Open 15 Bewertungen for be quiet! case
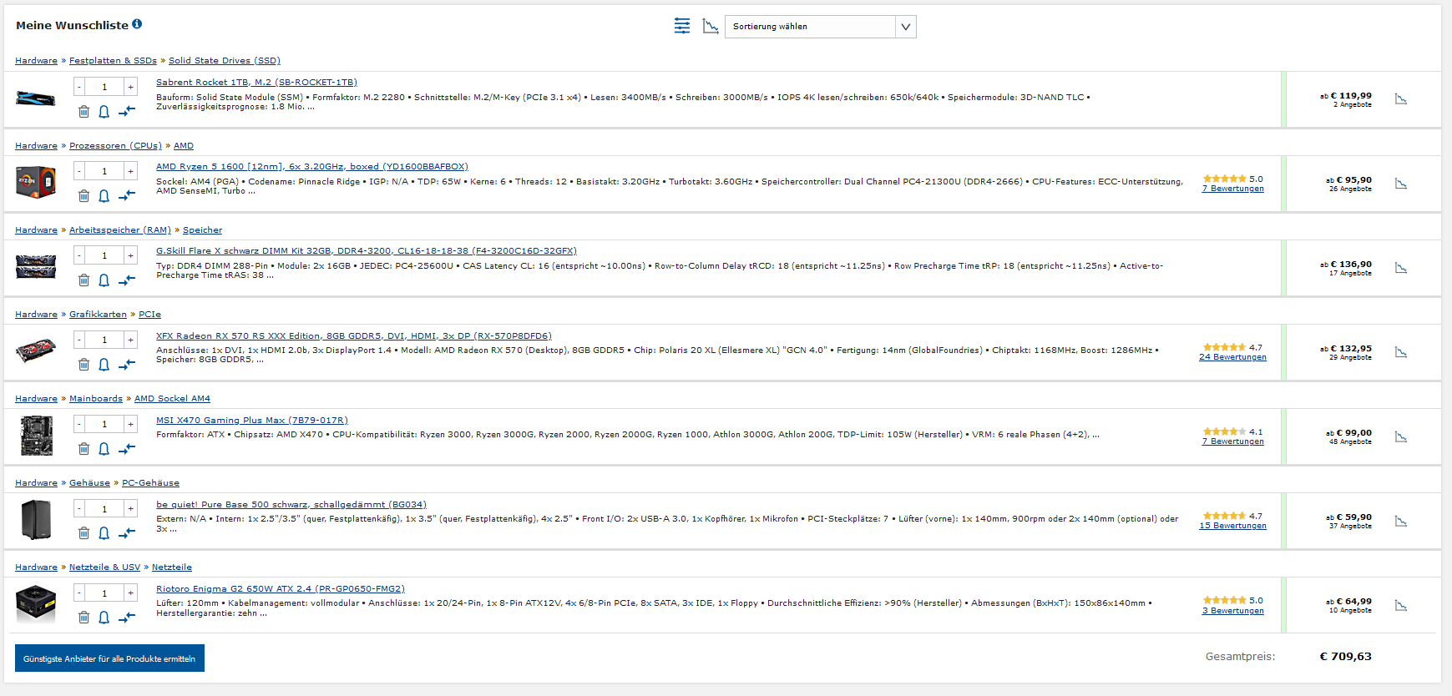Screen dimensions: 1452x696 pos(1232,525)
